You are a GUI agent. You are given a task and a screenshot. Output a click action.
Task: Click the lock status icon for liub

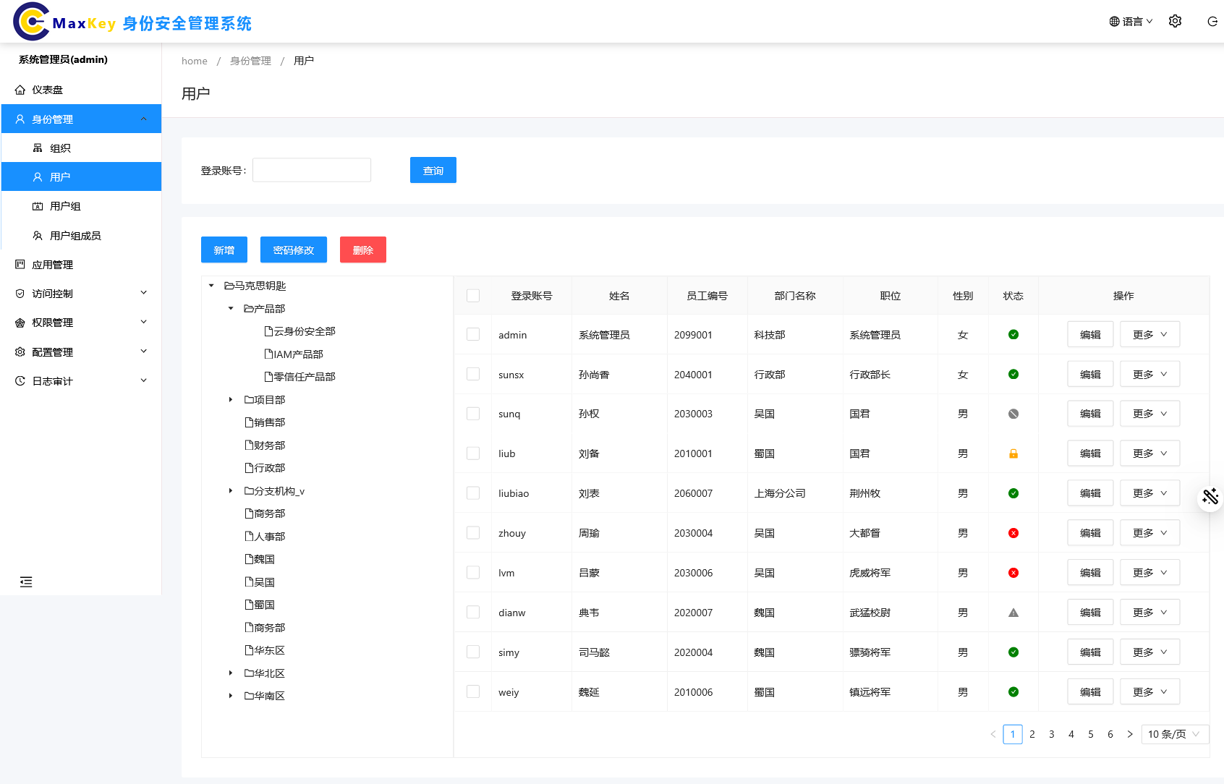click(x=1013, y=453)
